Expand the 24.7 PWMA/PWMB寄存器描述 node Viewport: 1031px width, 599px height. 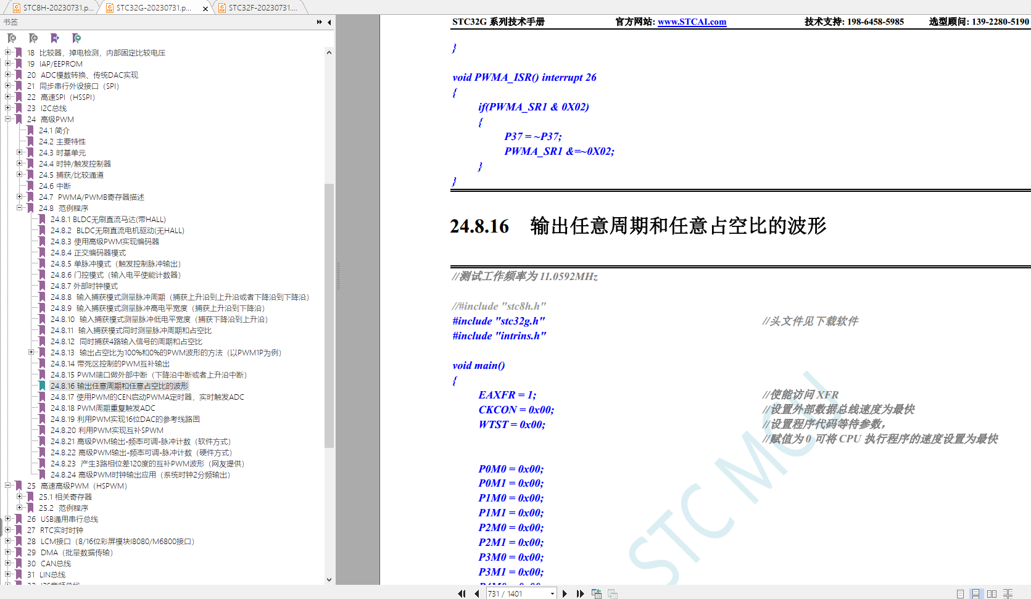click(20, 197)
